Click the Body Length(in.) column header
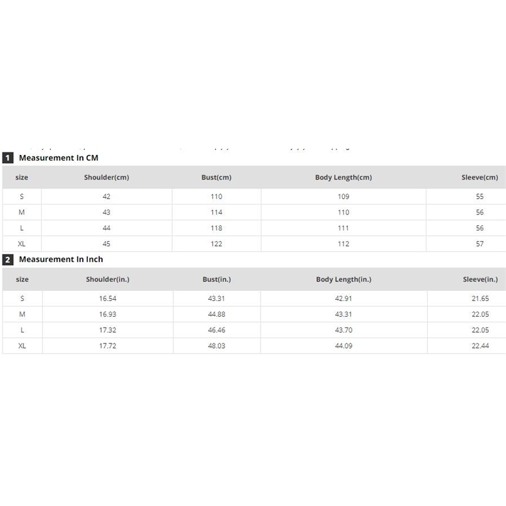 pos(343,279)
